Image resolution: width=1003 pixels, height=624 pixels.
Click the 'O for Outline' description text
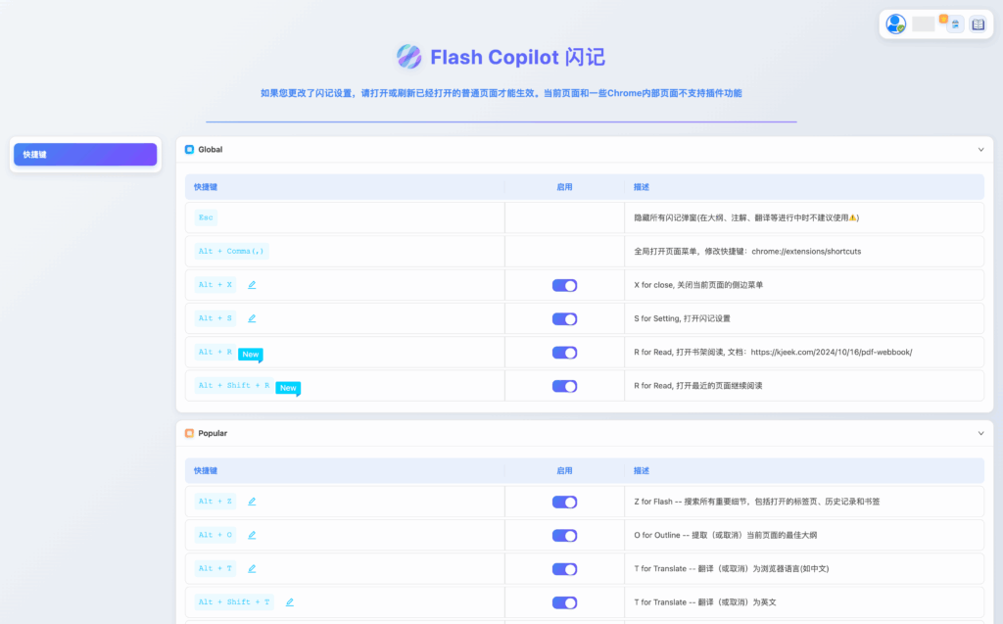[726, 535]
